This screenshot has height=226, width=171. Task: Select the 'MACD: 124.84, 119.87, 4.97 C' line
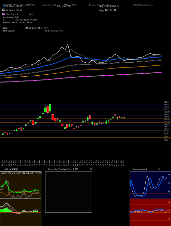(18, 23)
